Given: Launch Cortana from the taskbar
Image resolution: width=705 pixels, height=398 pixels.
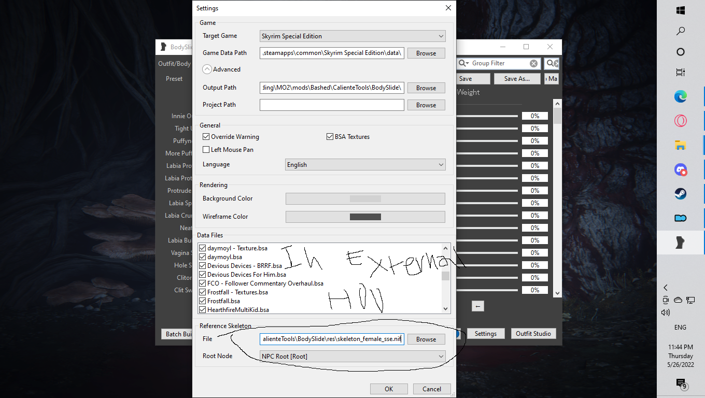Looking at the screenshot, I should pos(681,52).
